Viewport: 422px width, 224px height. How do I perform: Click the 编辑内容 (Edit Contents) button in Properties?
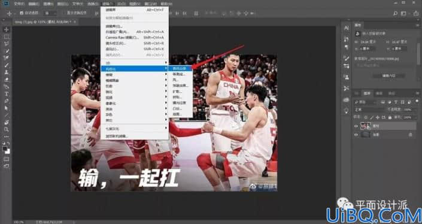[x=388, y=76]
